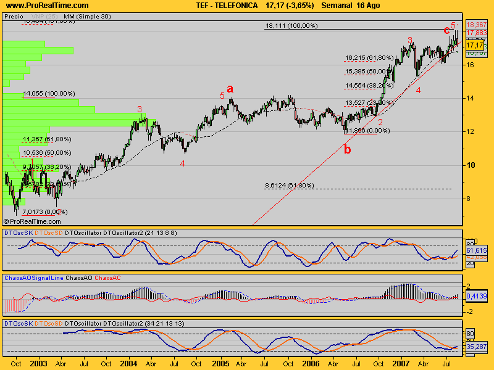Open the www.ProRealTime.com header link
The height and width of the screenshot is (370, 494).
click(x=48, y=6)
